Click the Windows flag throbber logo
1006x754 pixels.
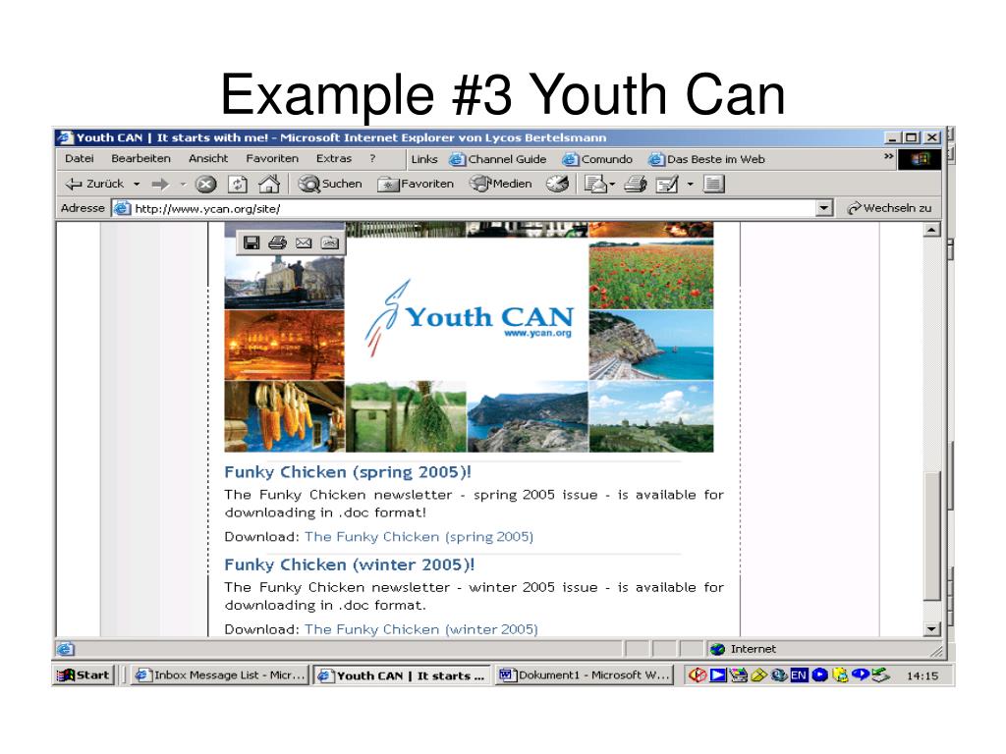pyautogui.click(x=920, y=159)
